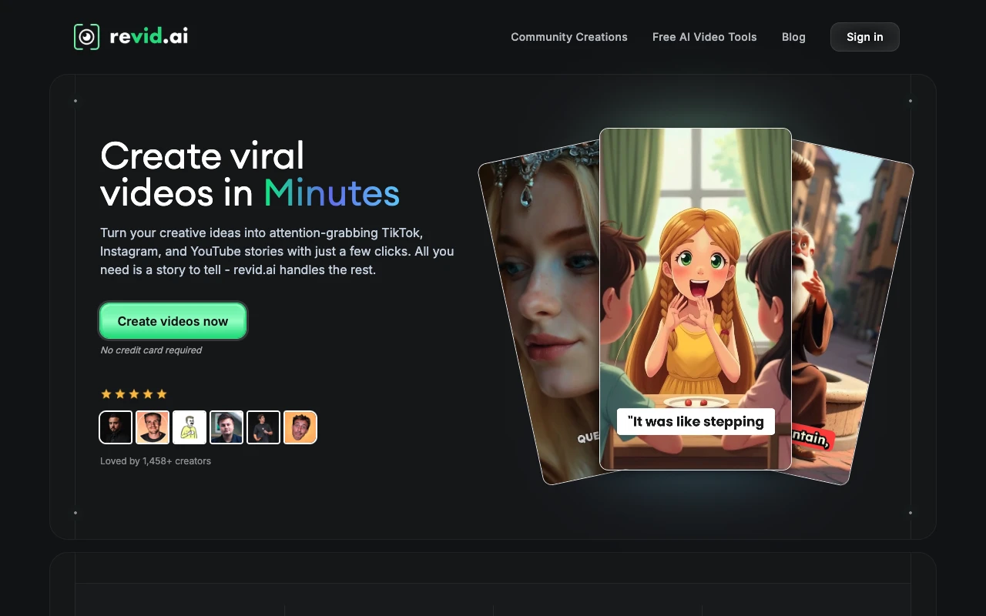Click the revid.ai wordmark text
The height and width of the screenshot is (616, 986).
(149, 36)
